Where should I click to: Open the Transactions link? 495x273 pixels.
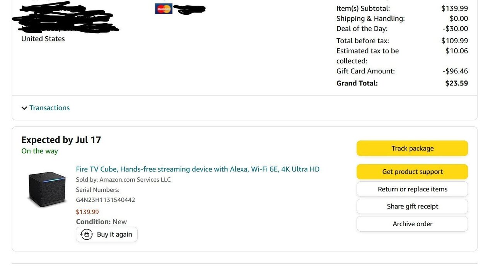[49, 108]
